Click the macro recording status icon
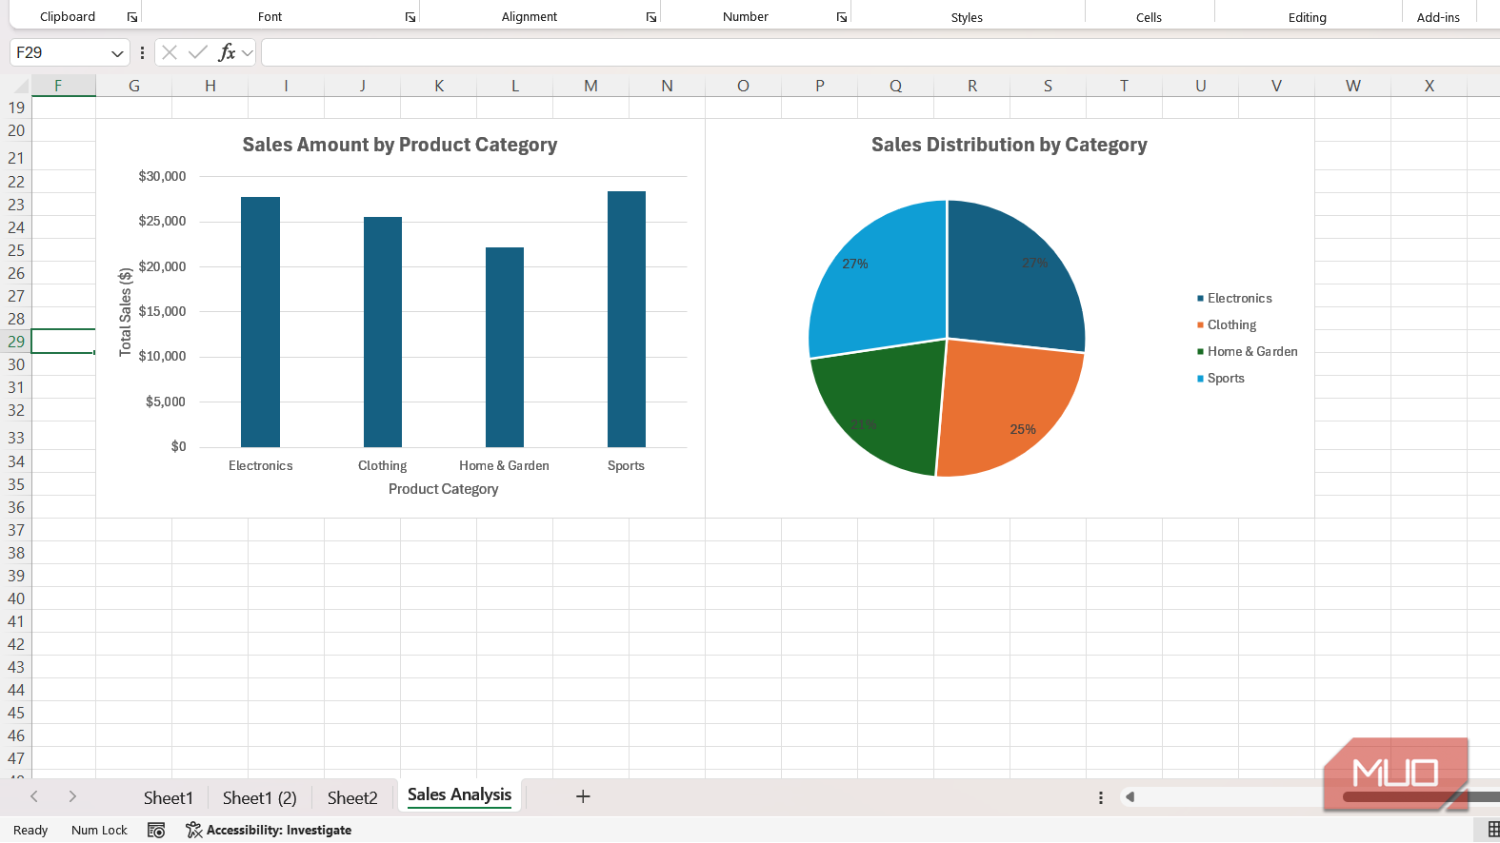The image size is (1500, 843). 156,830
